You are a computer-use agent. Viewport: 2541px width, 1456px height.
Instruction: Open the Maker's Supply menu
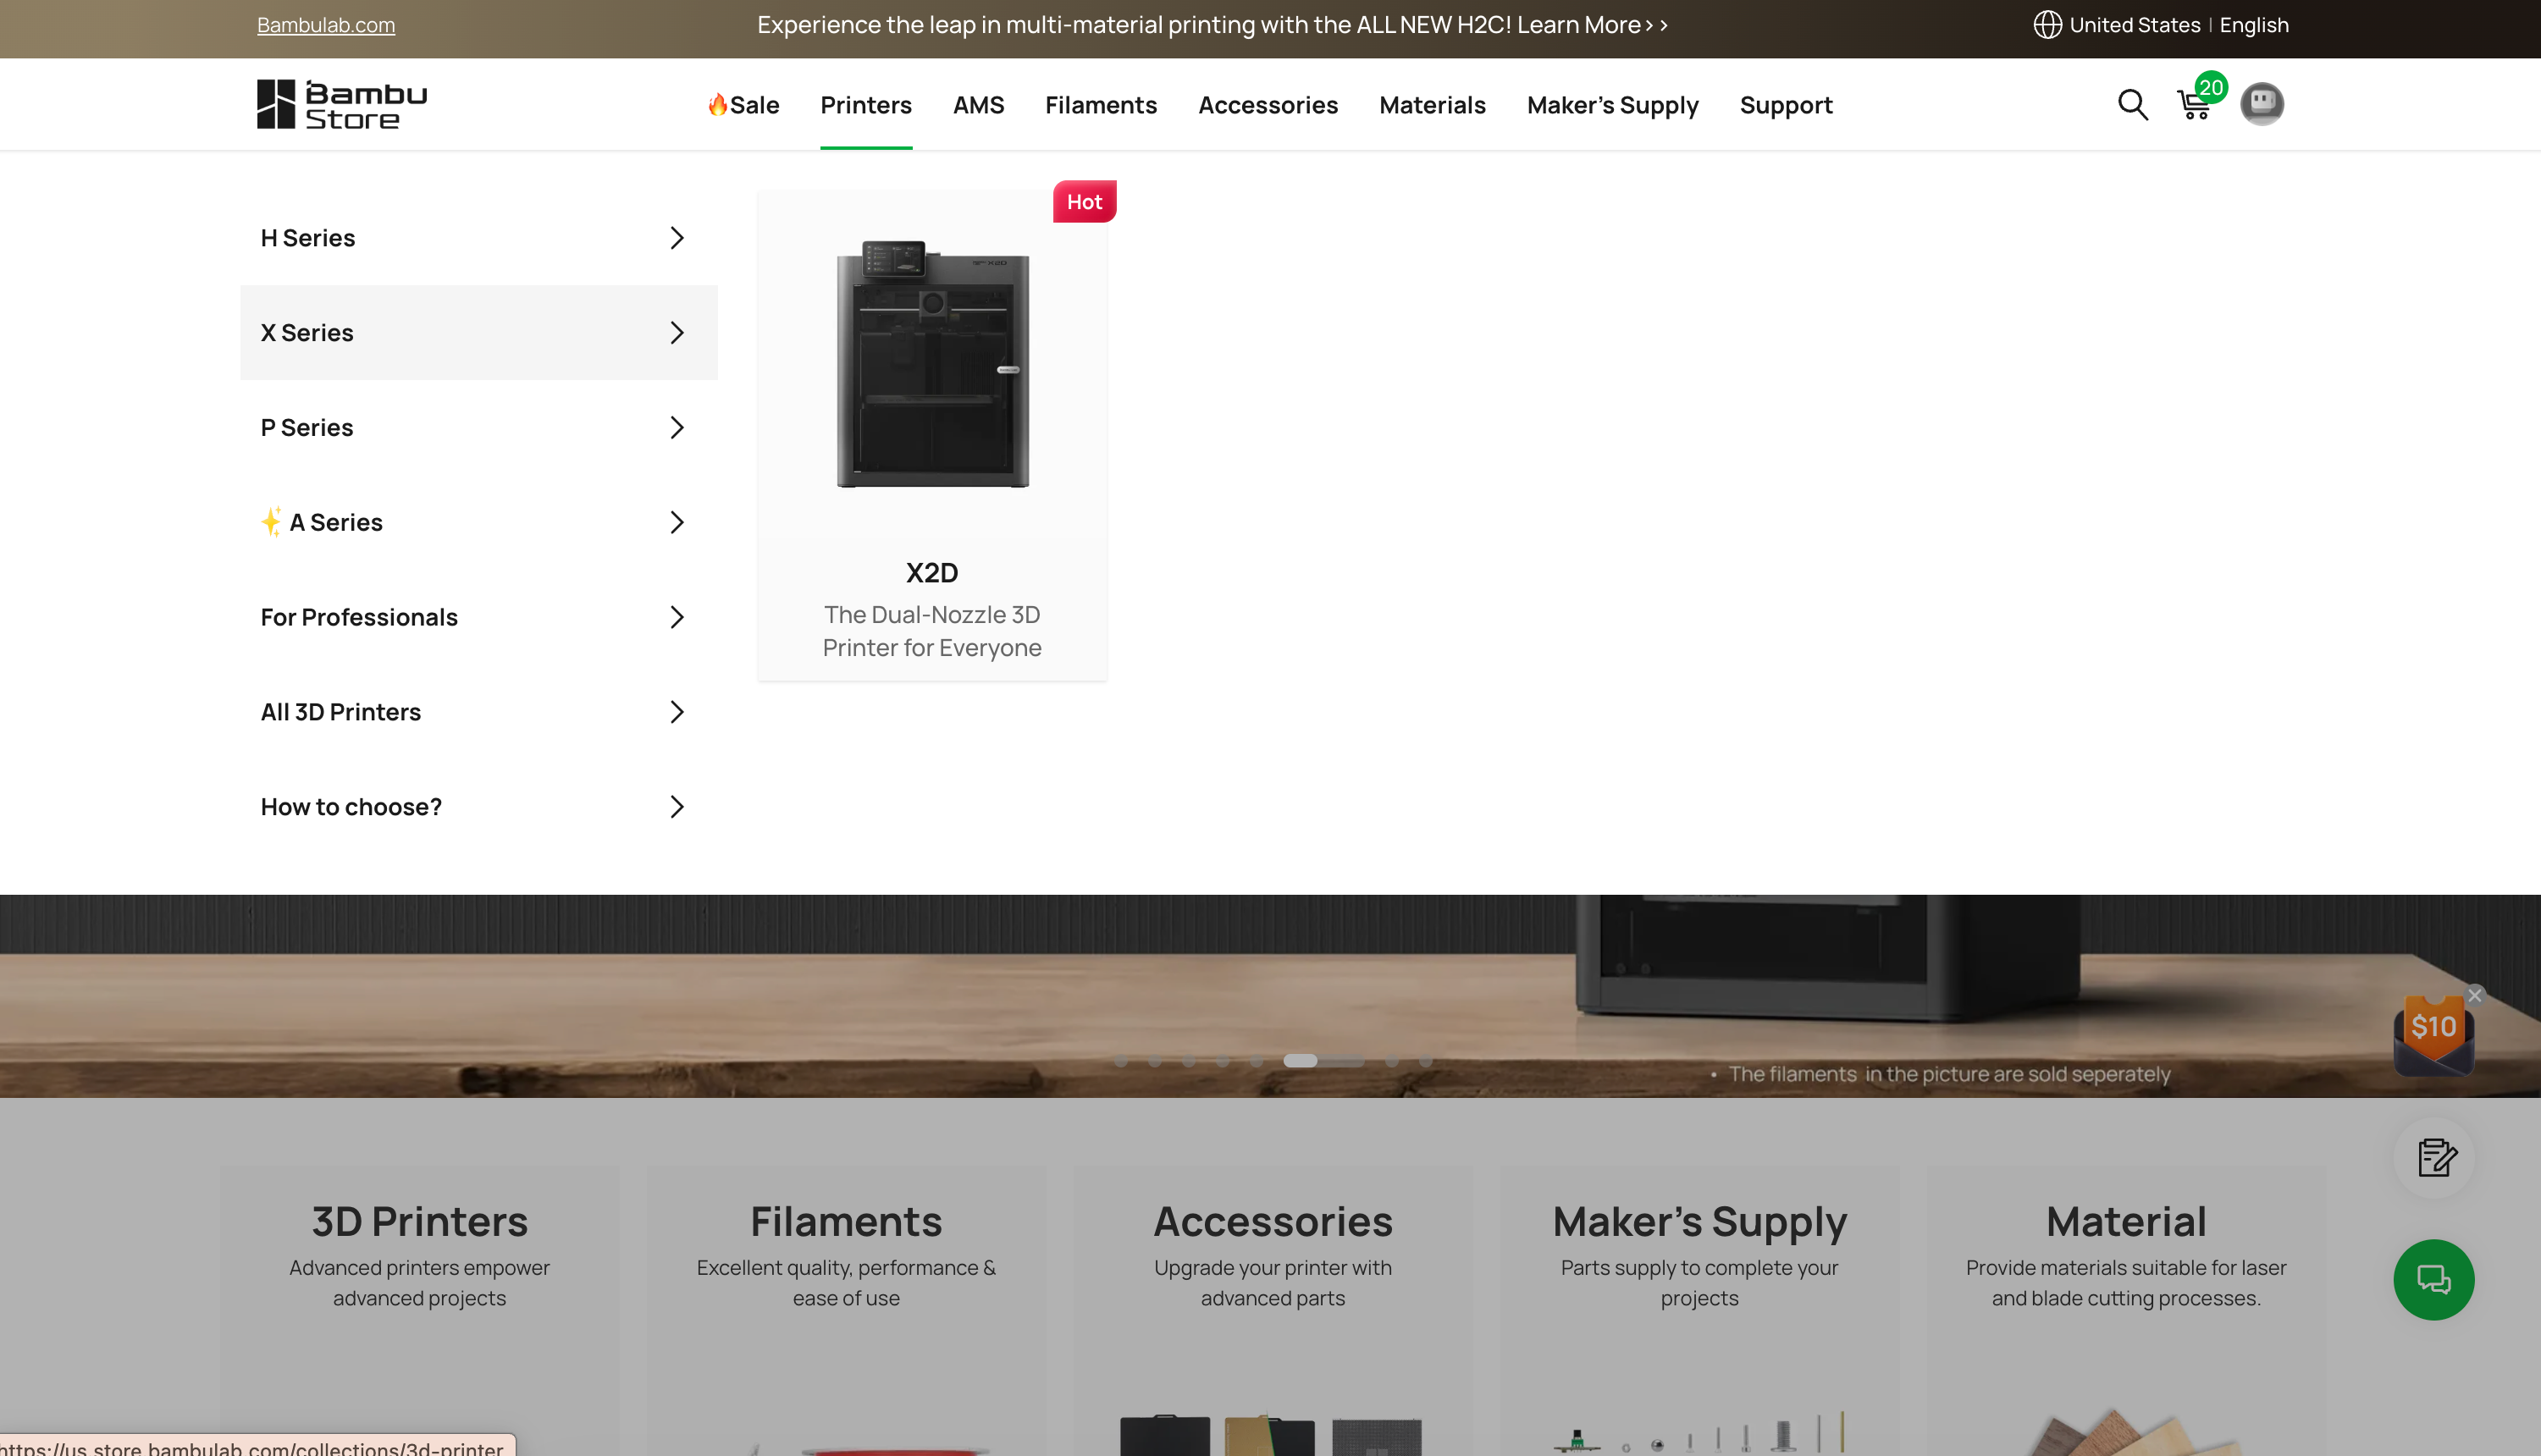(x=1612, y=105)
